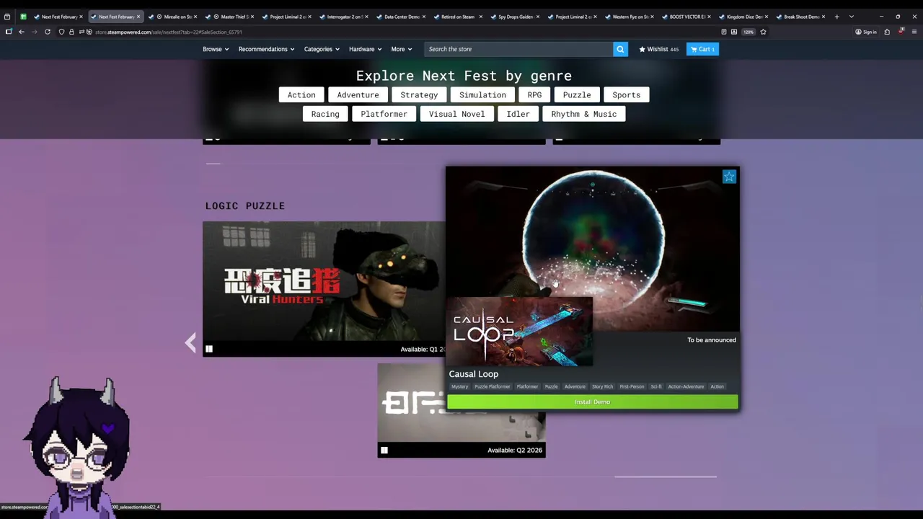Click the Story Rich tag on Causal Loop

click(x=602, y=386)
